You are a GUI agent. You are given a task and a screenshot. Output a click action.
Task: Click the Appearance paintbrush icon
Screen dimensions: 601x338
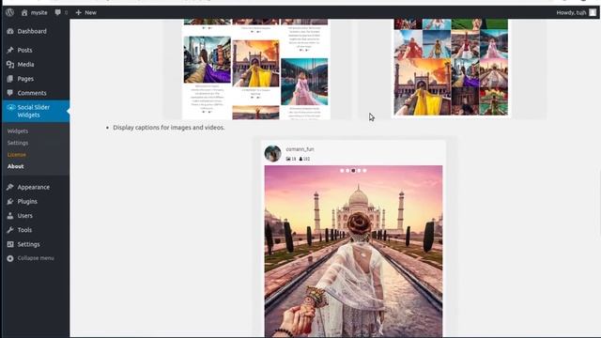10,187
